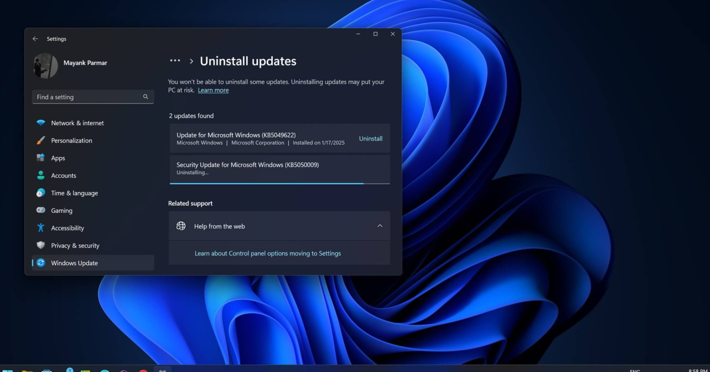Select the Gaming menu item
The width and height of the screenshot is (710, 372).
point(62,211)
